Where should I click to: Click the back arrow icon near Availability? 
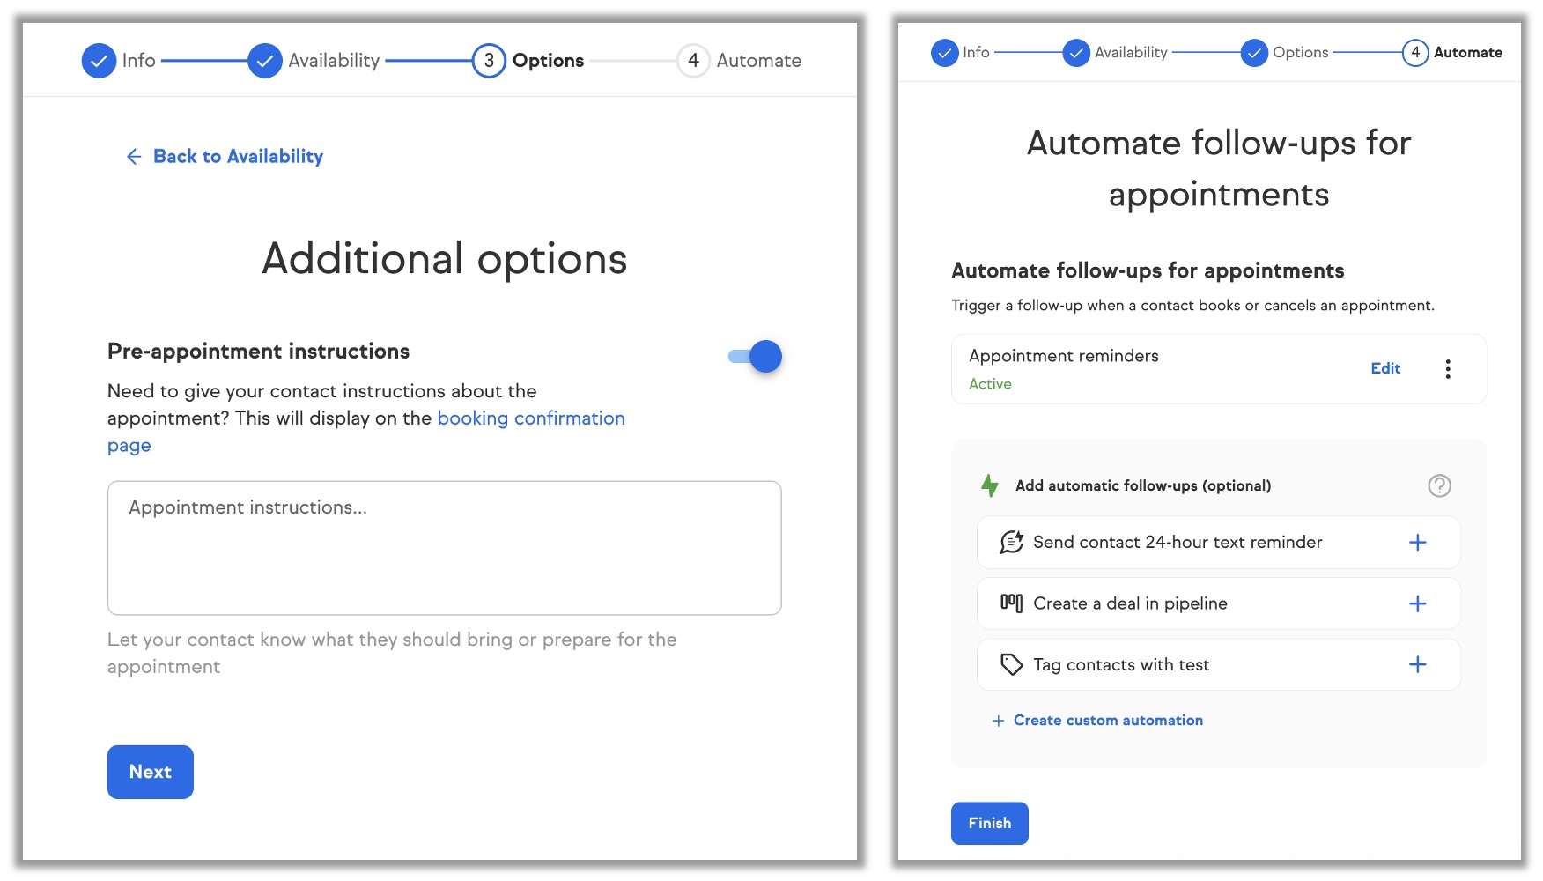coord(134,157)
